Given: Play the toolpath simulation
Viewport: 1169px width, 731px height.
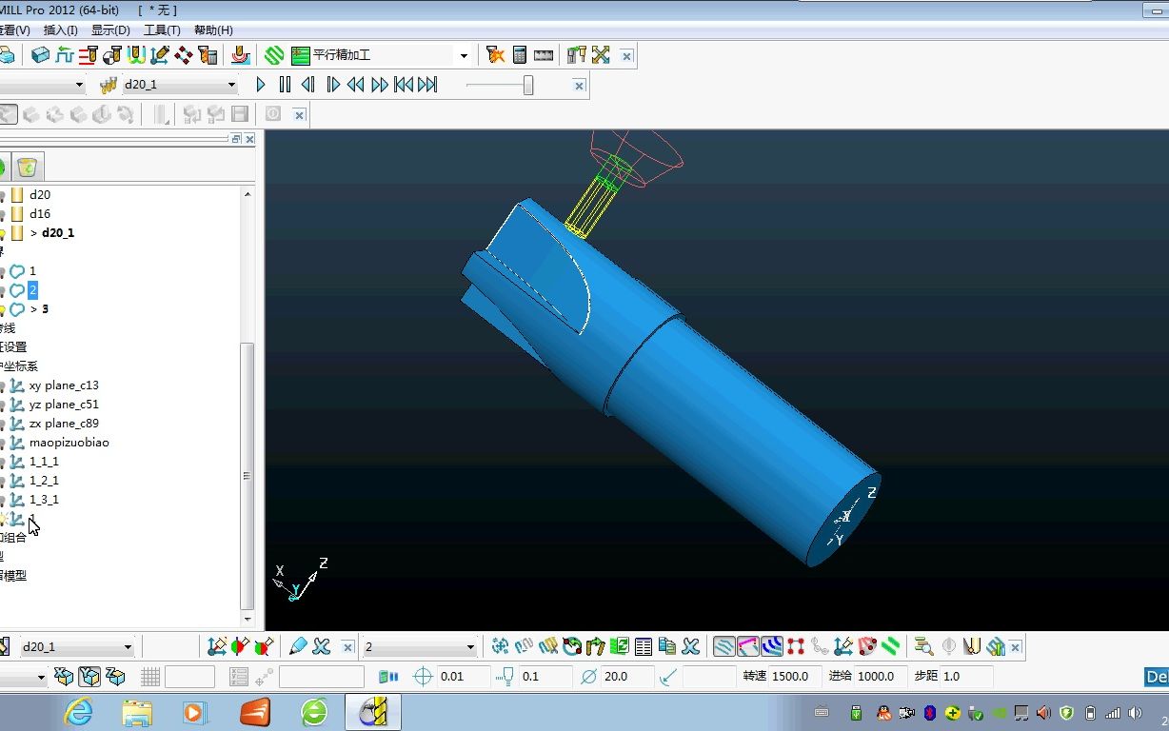Looking at the screenshot, I should [261, 85].
